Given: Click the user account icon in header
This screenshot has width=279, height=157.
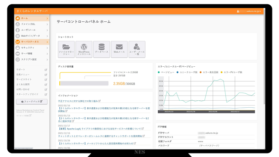Looking at the screenshot, I should 238,11.
